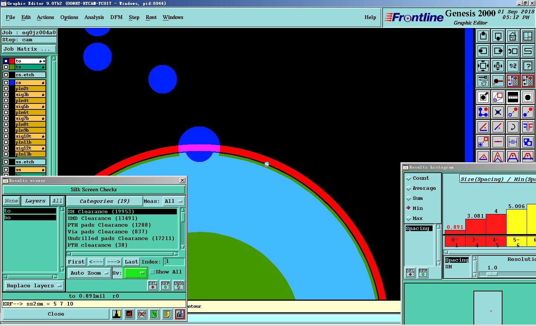The image size is (536, 326).
Task: Select the Sum radio option
Action: (x=409, y=198)
